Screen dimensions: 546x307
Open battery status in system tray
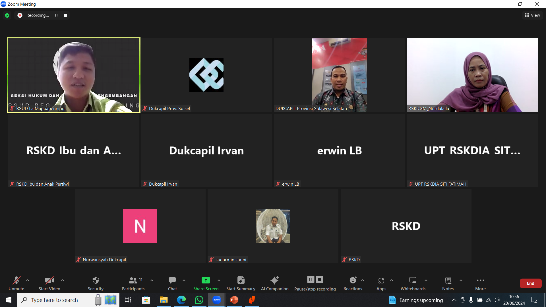tap(480, 300)
